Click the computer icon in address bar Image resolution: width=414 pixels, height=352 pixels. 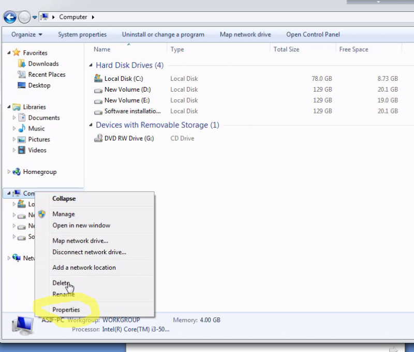pyautogui.click(x=45, y=17)
